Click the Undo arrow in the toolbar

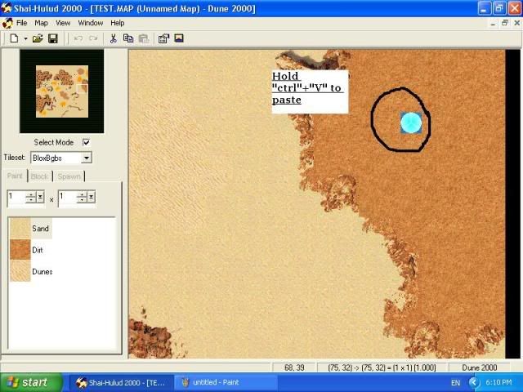click(78, 38)
